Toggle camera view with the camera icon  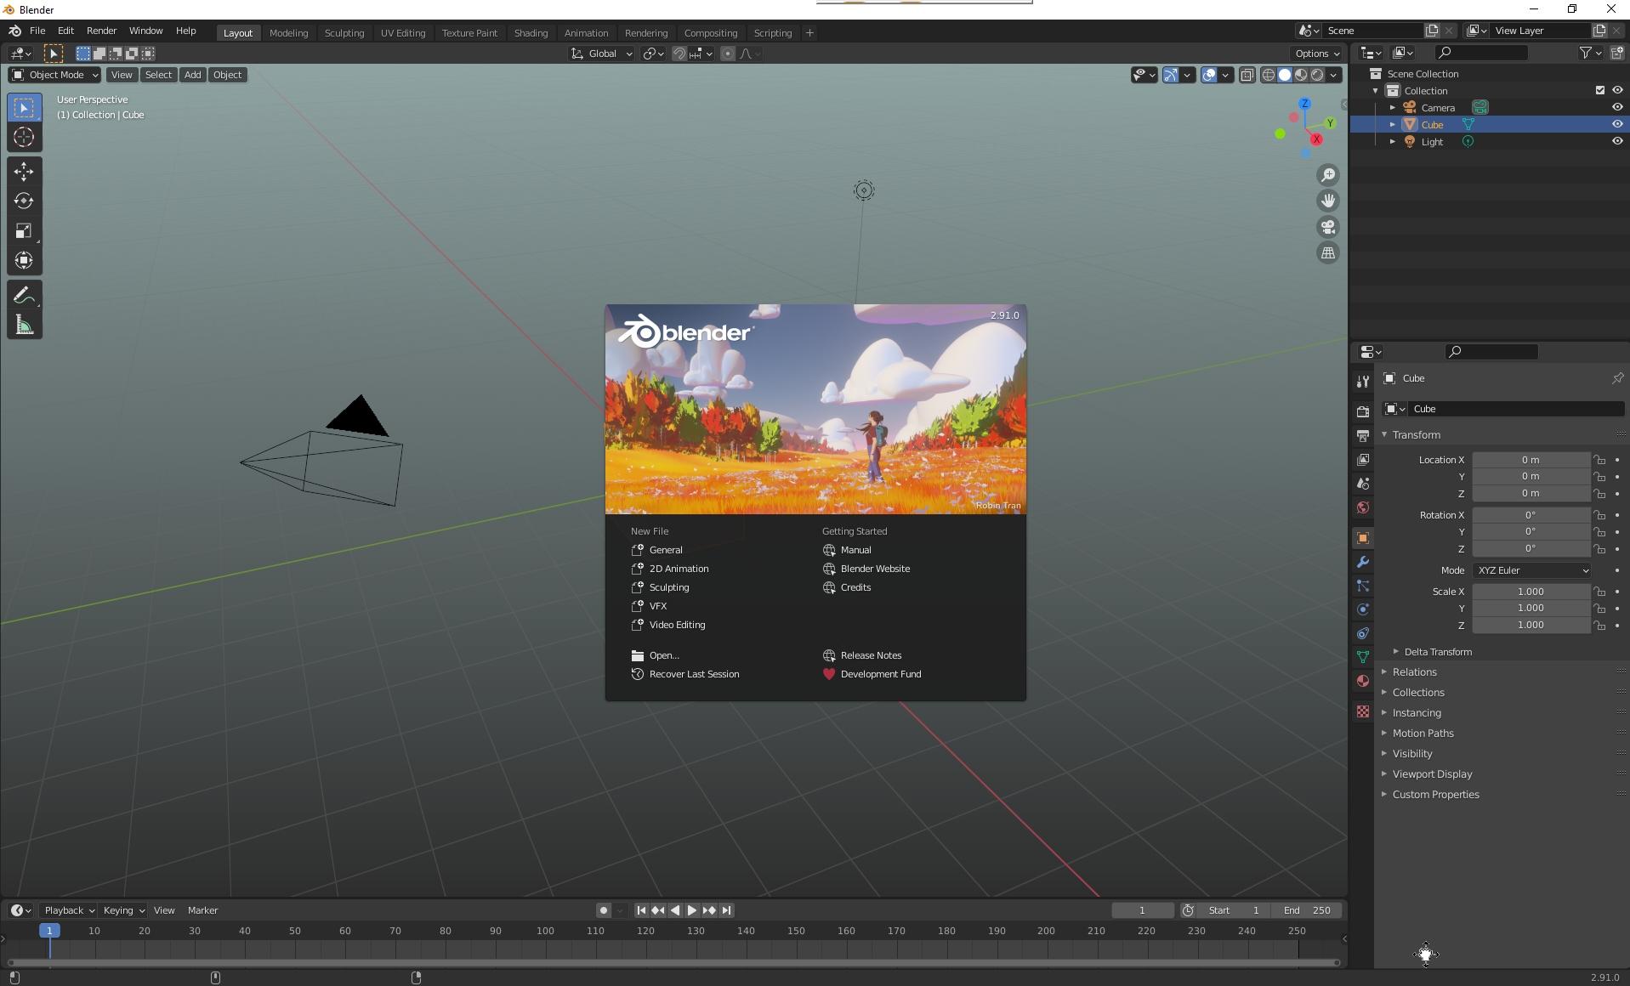click(1327, 227)
